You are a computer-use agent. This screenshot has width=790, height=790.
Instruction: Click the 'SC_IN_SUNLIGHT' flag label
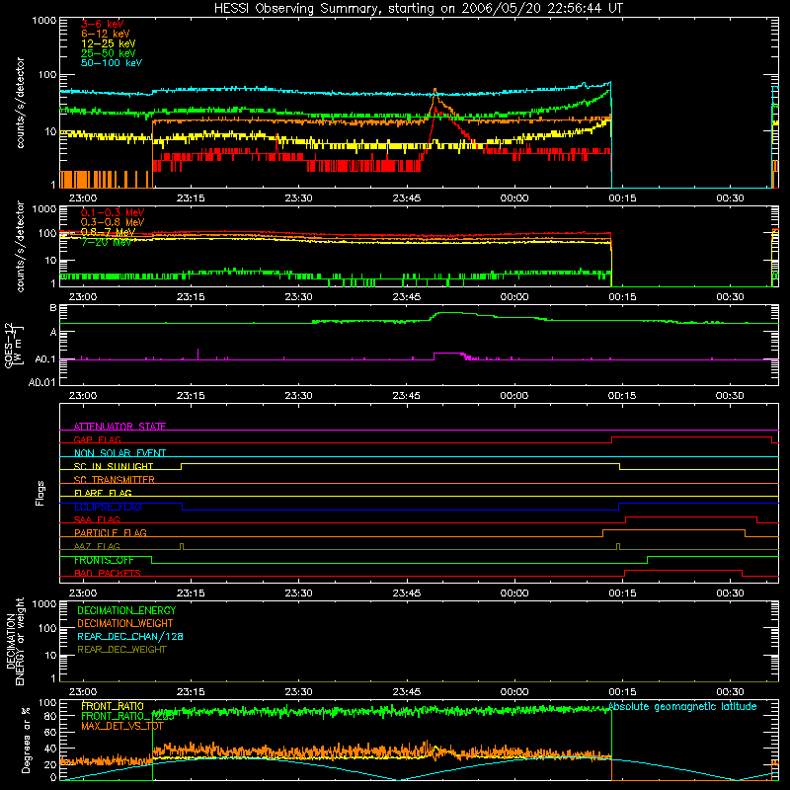point(114,466)
